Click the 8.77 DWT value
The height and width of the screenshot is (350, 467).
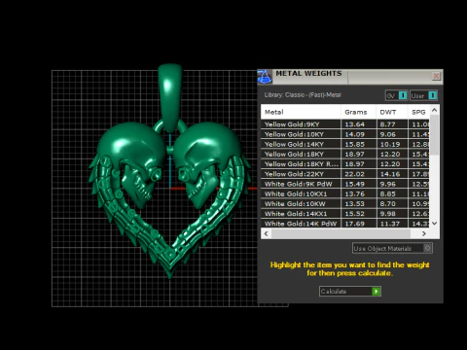tap(387, 124)
